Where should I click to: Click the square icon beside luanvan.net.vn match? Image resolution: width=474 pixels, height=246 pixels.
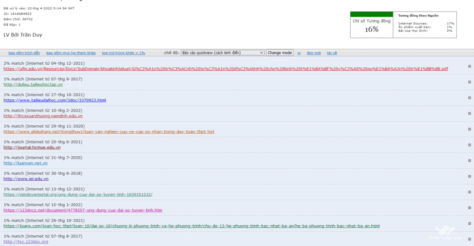pyautogui.click(x=469, y=160)
